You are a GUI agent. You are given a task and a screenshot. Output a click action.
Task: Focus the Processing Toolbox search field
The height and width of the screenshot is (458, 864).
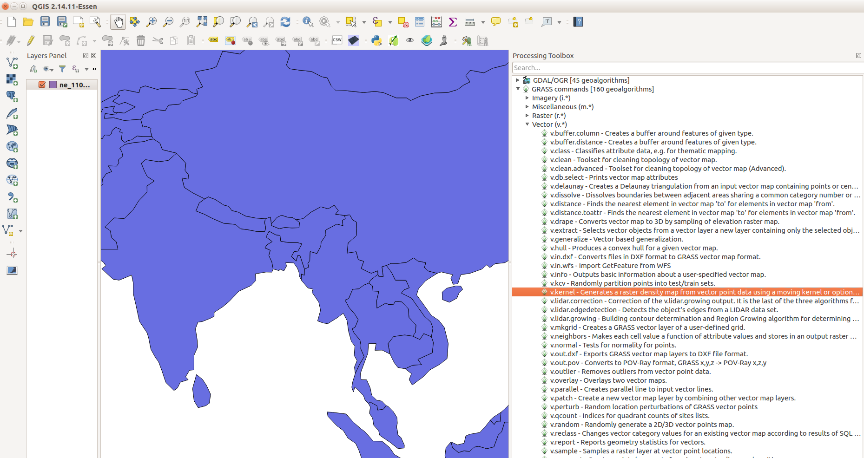687,68
